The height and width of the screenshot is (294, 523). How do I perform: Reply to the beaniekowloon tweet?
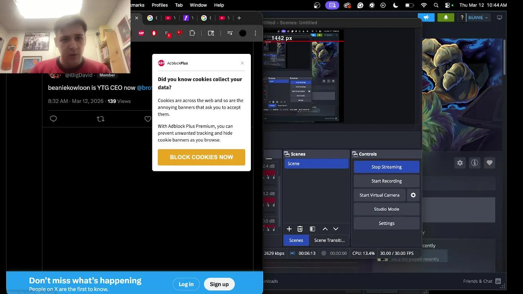(x=53, y=119)
